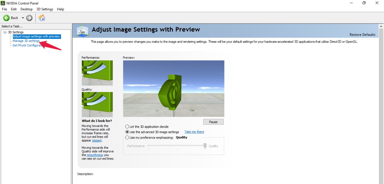Screen dimensions: 384x184
Task: Open the Back history dropdown arrow
Action: [23, 18]
